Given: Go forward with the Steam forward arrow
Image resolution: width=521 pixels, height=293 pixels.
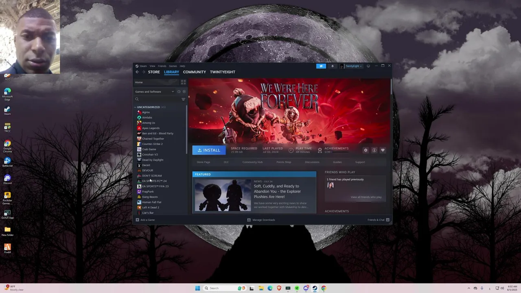Looking at the screenshot, I should (x=143, y=72).
